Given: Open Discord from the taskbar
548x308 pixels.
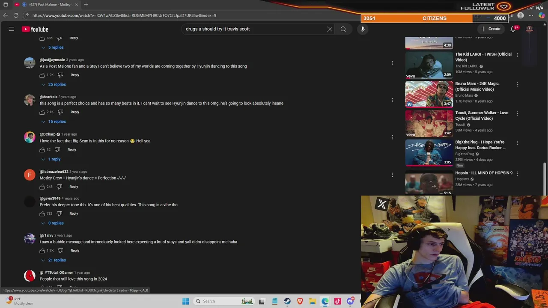Looking at the screenshot, I should (x=350, y=301).
